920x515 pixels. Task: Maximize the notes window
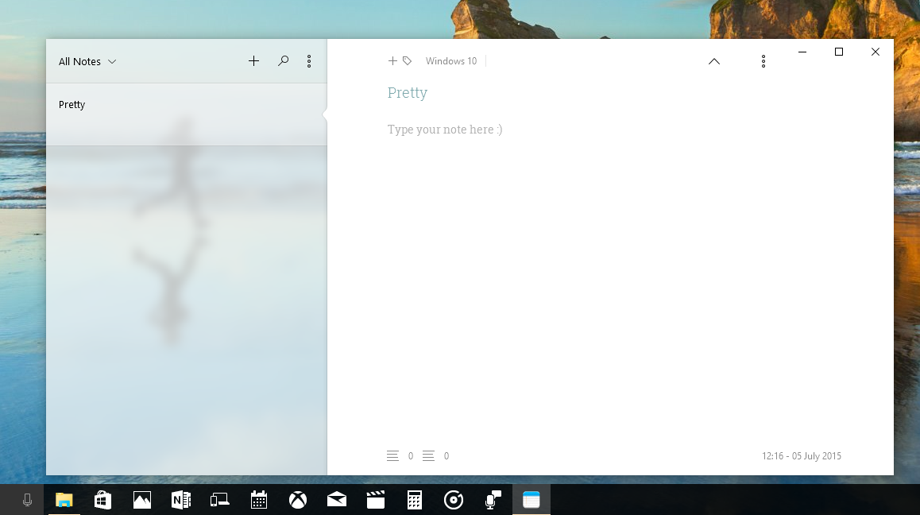point(839,52)
